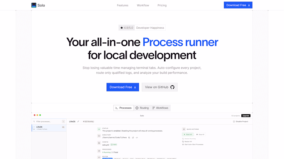Screen dimensions: 284x159
Task: Open the Pricing navigation link
Action: pyautogui.click(x=162, y=5)
